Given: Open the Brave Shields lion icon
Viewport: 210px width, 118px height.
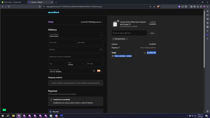Looking at the screenshot, I should (158, 7).
